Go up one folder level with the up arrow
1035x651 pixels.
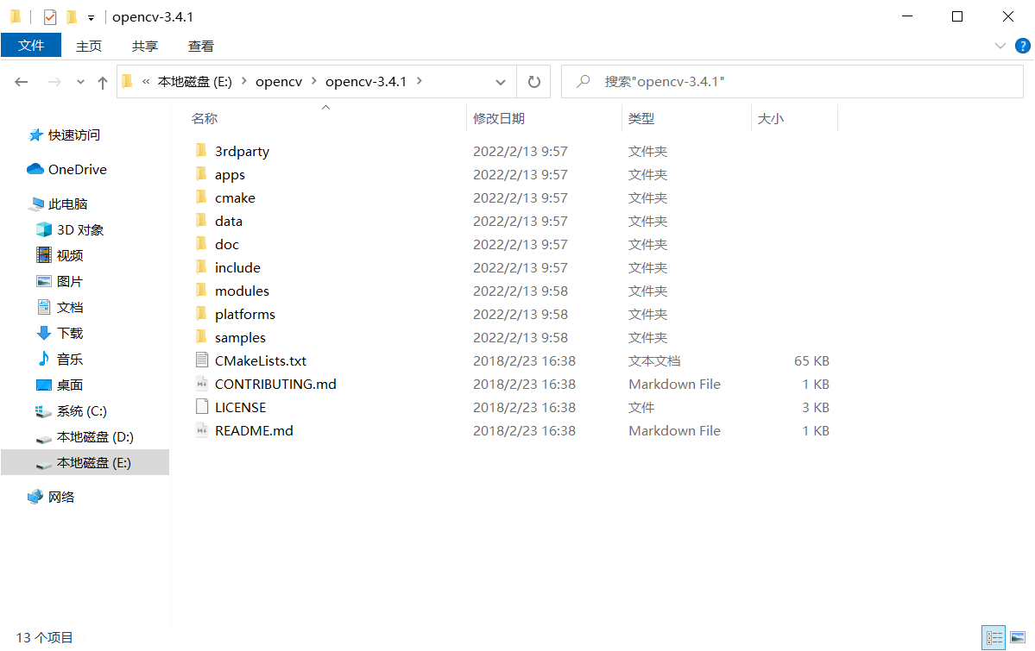click(102, 81)
